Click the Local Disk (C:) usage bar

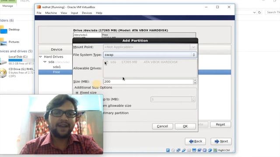[x=21, y=60]
